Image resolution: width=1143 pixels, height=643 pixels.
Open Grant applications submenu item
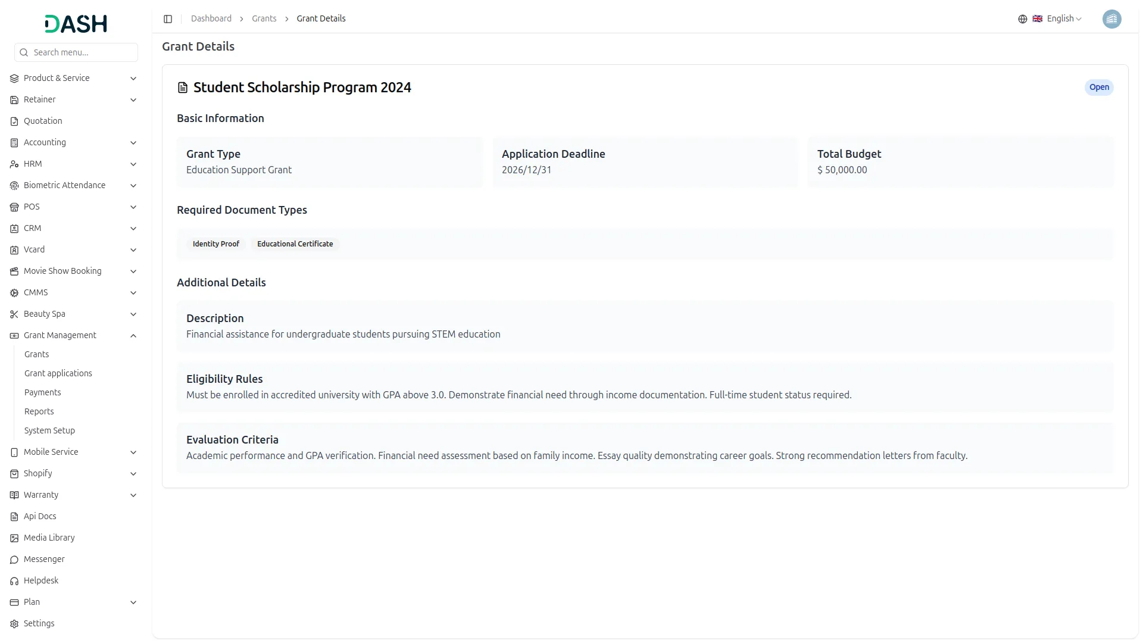(x=58, y=373)
